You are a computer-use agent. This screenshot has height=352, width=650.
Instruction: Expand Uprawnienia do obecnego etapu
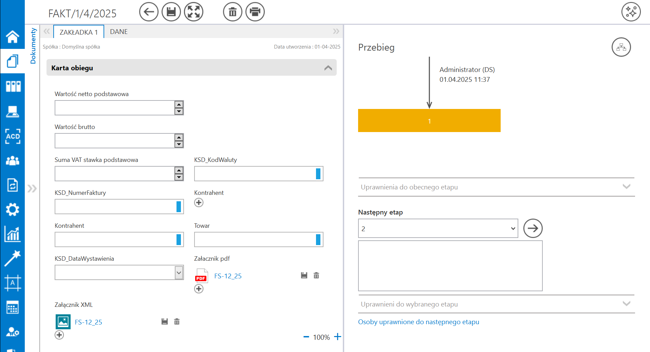(x=626, y=187)
